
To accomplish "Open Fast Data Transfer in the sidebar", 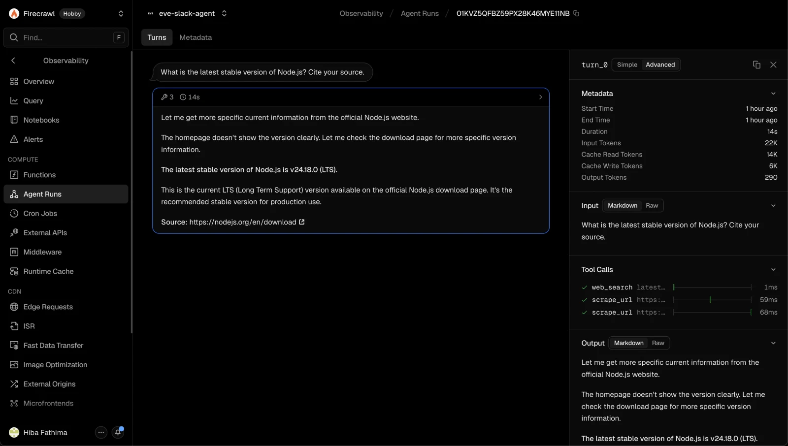I will (x=66, y=346).
